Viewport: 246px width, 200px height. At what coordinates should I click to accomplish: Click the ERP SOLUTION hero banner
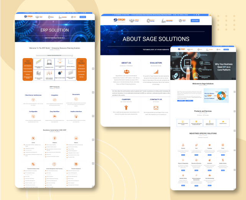pos(55,31)
